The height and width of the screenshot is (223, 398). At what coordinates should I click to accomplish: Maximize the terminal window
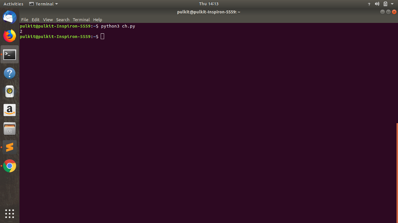388,12
